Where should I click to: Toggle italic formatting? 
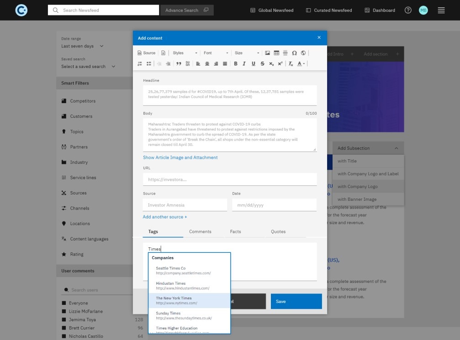244,63
